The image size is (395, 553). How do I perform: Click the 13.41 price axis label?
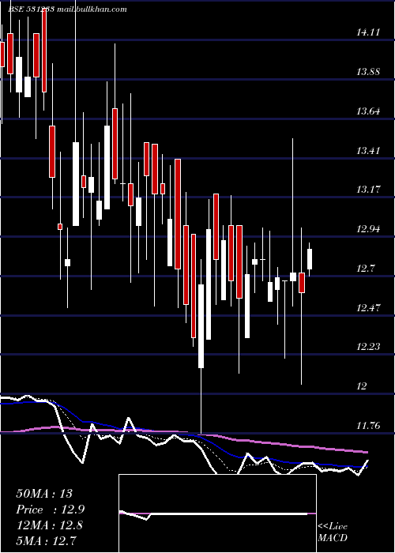pos(368,151)
